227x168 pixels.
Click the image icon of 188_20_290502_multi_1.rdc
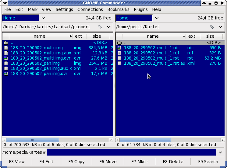pos(119,48)
